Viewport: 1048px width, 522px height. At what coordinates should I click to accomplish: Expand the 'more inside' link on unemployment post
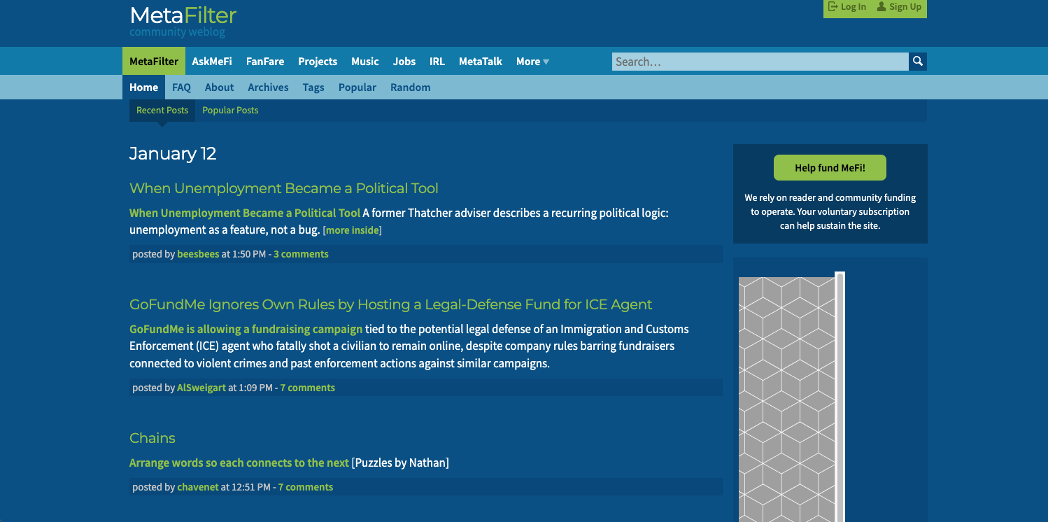352,230
